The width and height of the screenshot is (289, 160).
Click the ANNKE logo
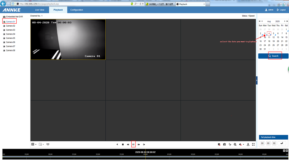12,10
